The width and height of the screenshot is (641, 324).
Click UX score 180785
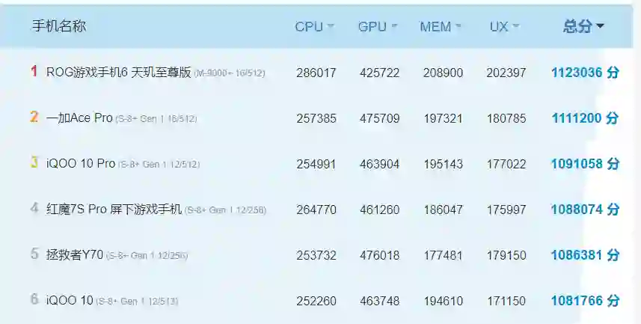point(506,119)
